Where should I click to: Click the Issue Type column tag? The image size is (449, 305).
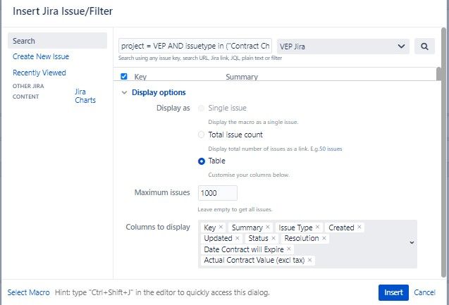295,228
